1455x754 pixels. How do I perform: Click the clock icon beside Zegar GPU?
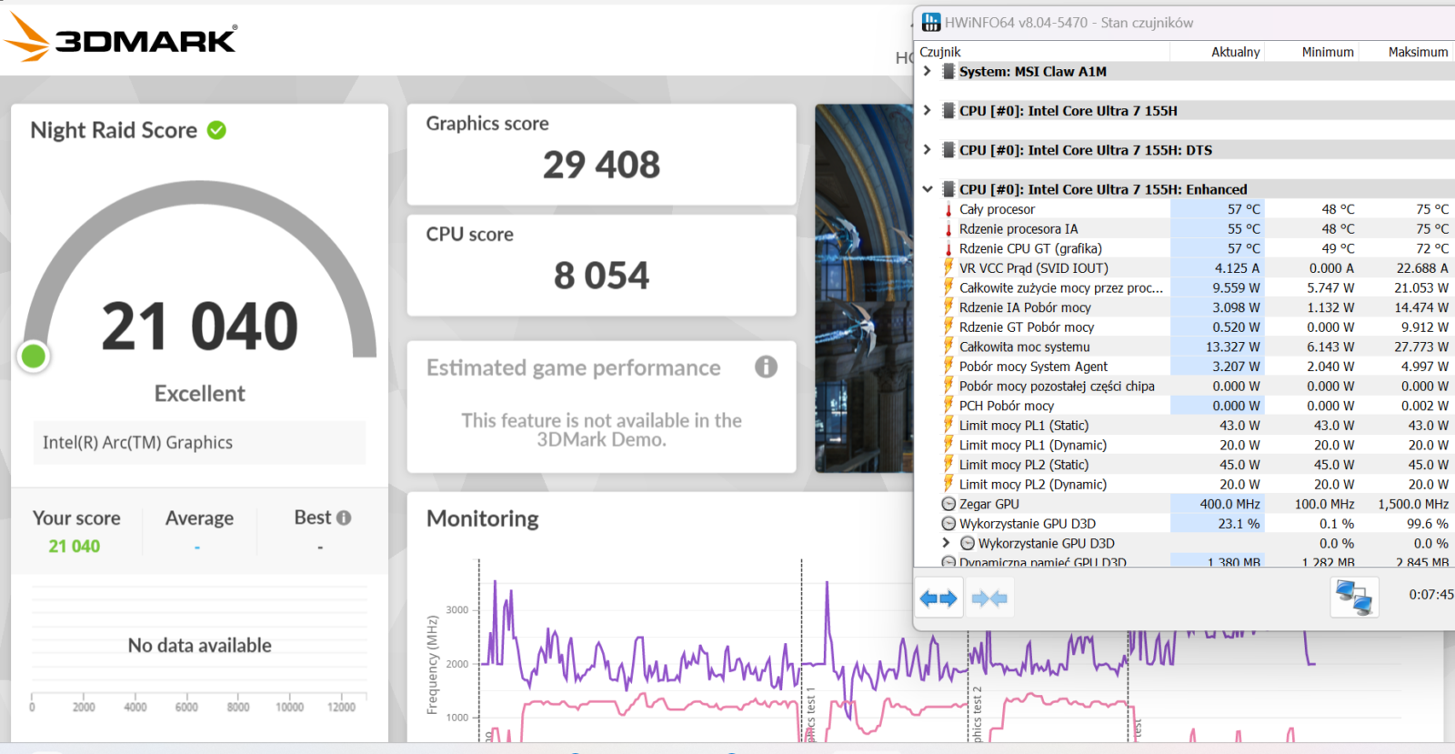[948, 504]
